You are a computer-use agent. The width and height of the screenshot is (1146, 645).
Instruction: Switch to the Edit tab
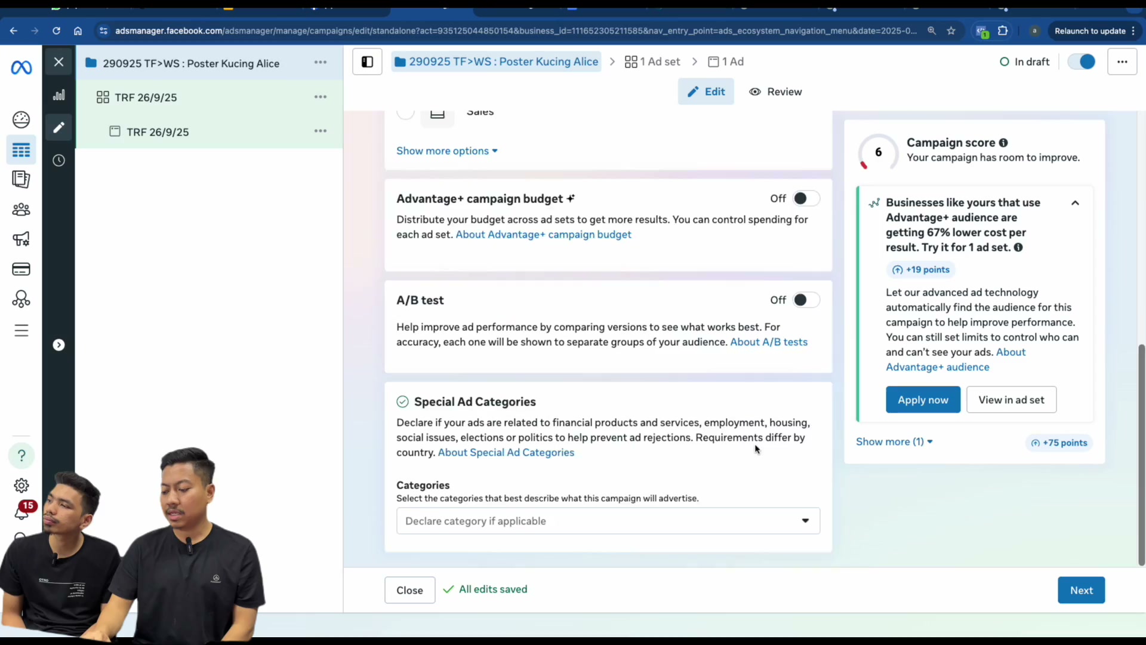706,92
